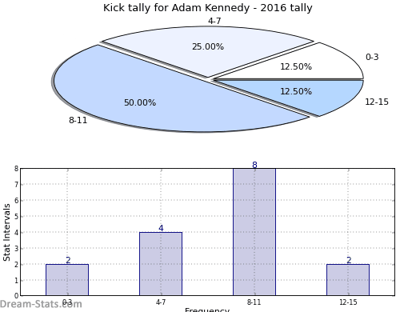Click the 4-7 bar in histogram
This screenshot has width=416, height=312.
click(x=161, y=264)
